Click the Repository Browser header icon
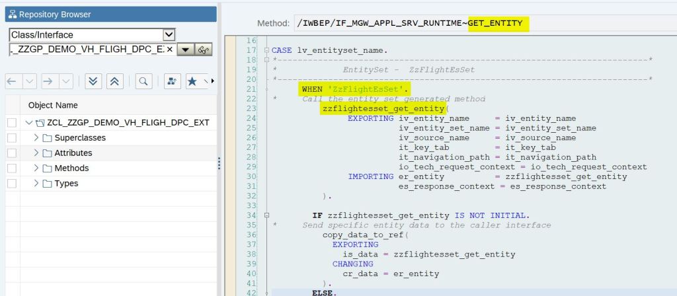677x296 pixels. [x=13, y=15]
